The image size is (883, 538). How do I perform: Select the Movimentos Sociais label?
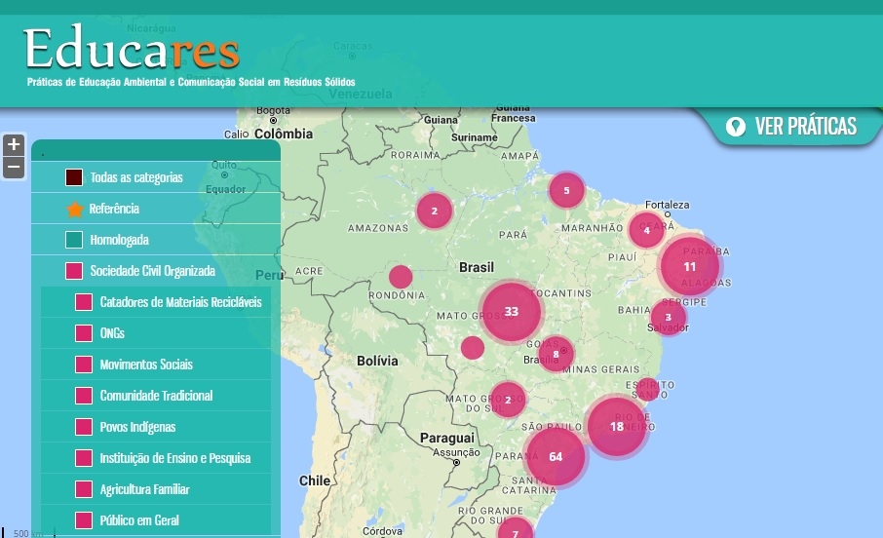(x=146, y=365)
